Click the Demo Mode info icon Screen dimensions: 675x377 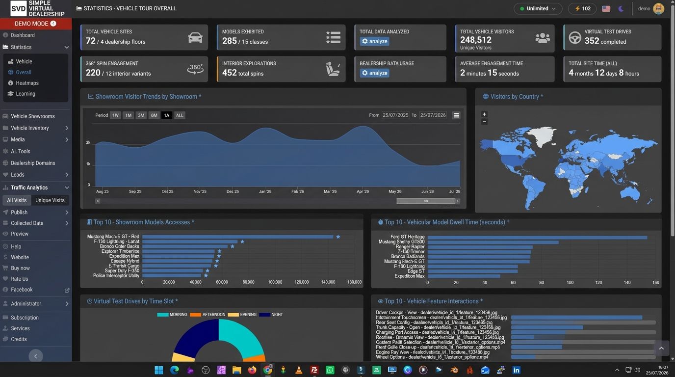tap(53, 24)
